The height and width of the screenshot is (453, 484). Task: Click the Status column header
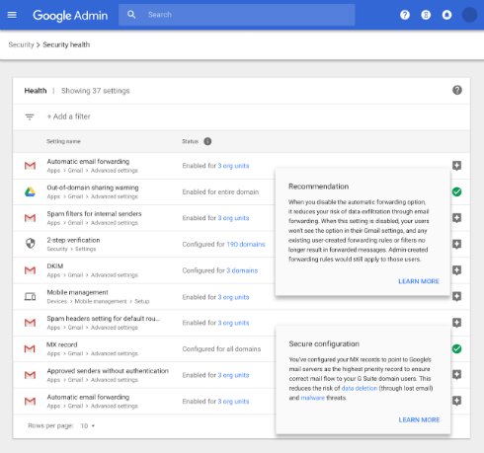coord(191,141)
